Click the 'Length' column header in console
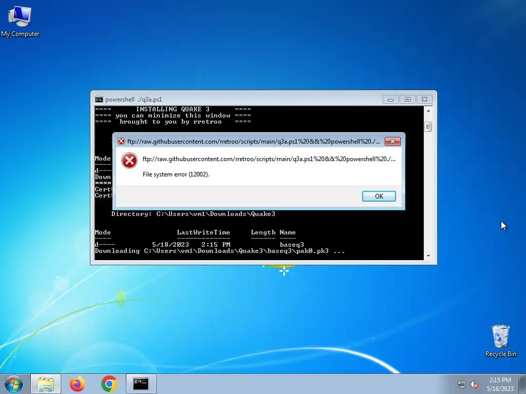The width and height of the screenshot is (526, 394). (263, 232)
